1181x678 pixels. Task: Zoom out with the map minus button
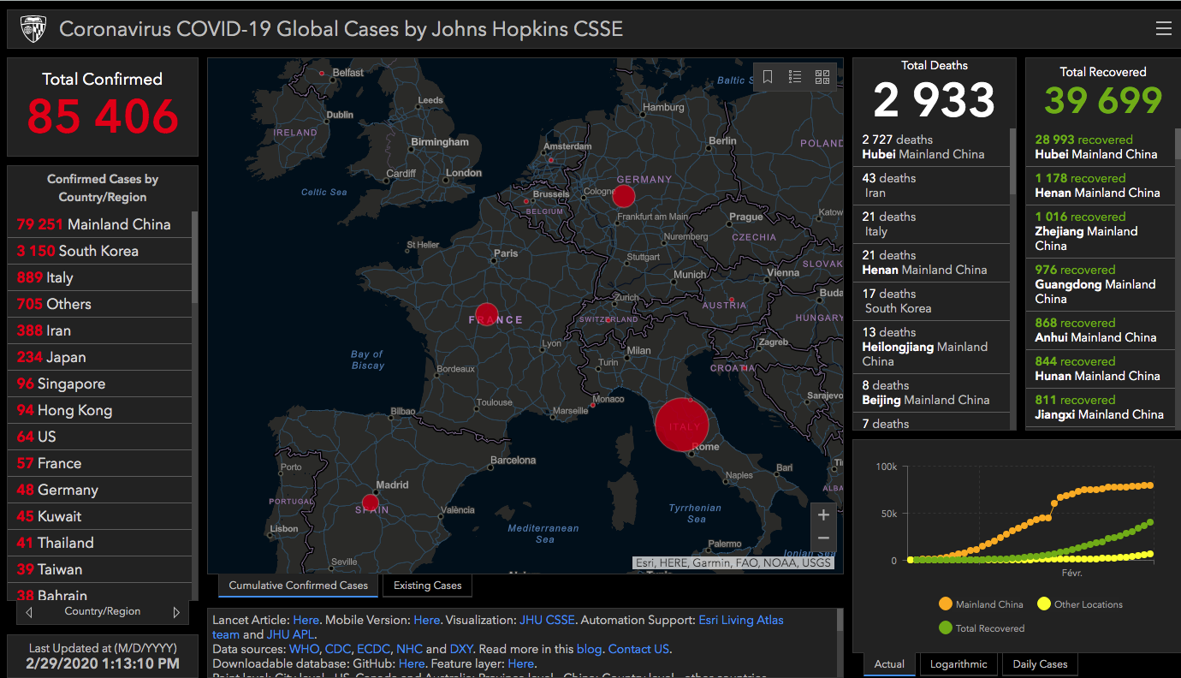tap(823, 538)
